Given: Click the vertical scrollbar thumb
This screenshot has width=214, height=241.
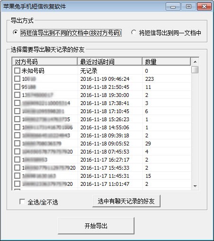Looking at the screenshot, I should click(195, 70).
